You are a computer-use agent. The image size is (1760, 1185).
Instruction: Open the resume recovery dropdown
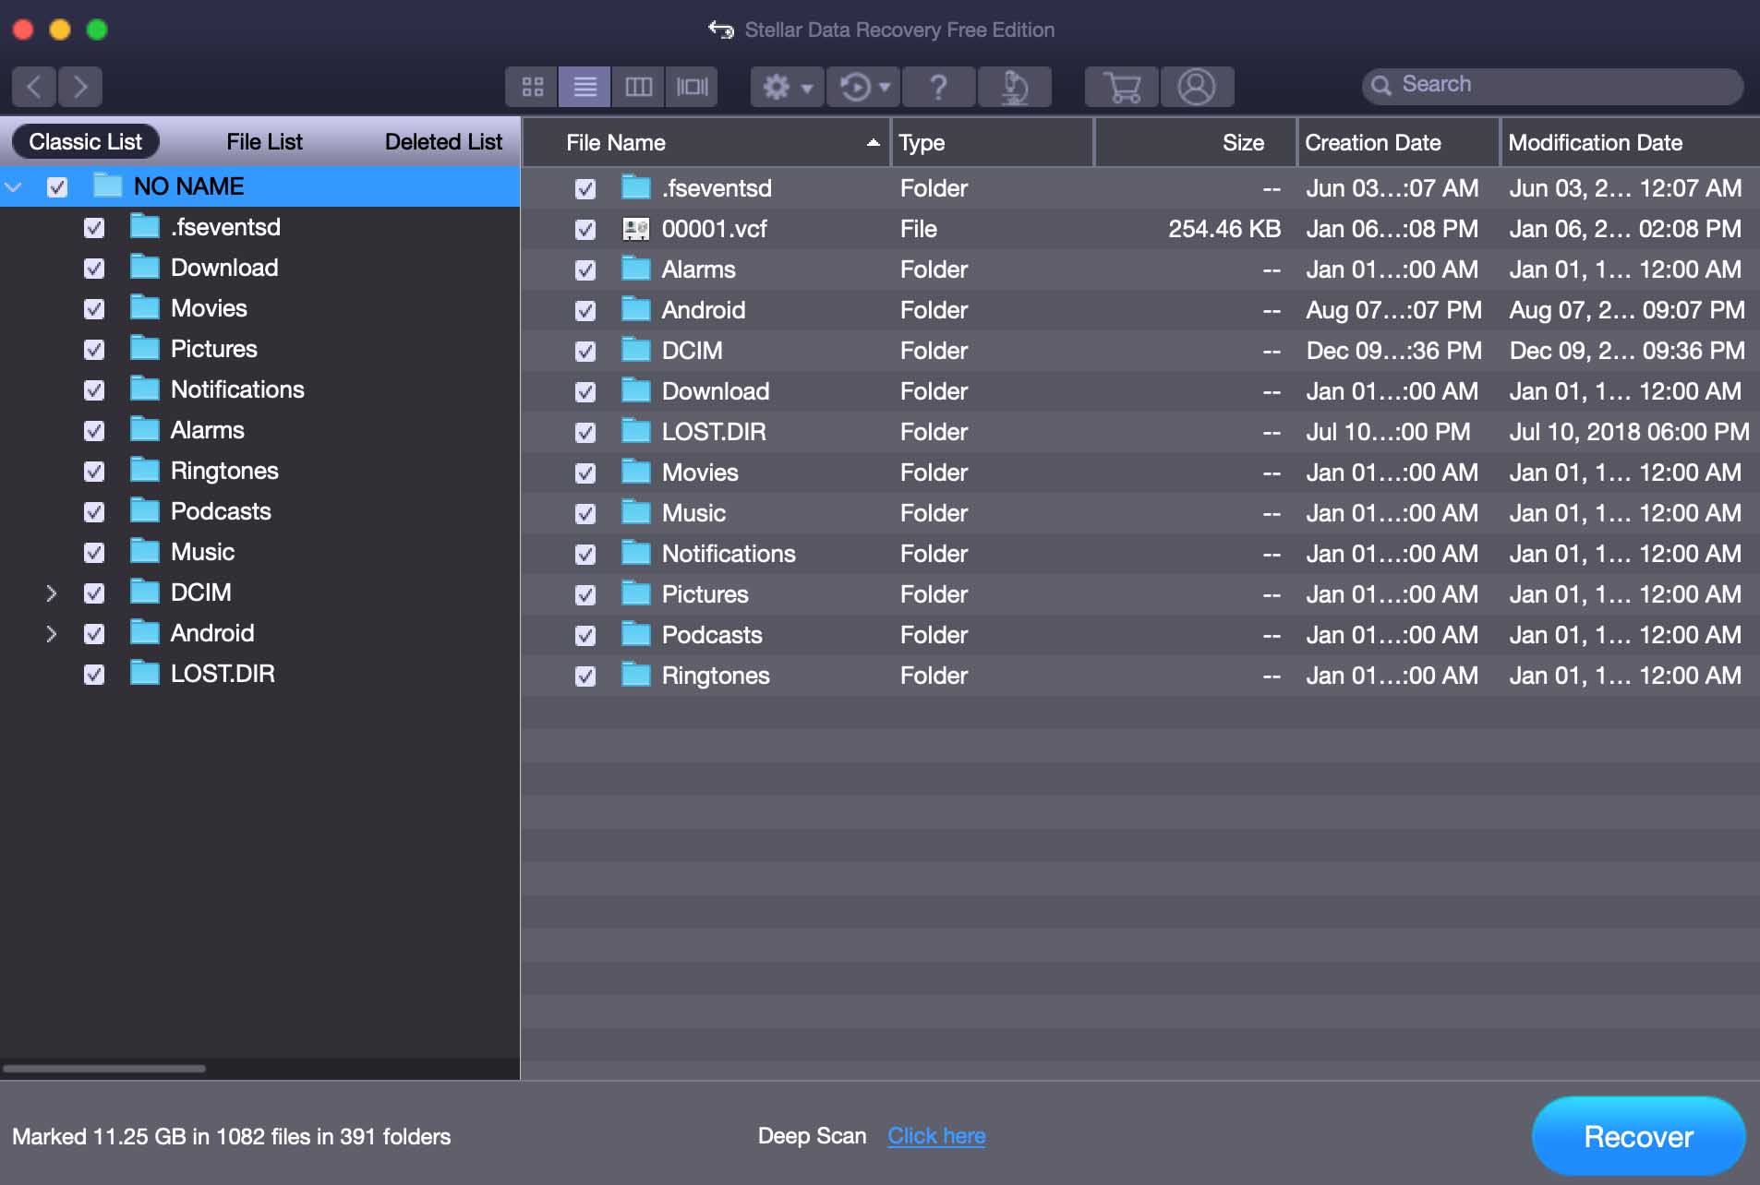pos(863,87)
